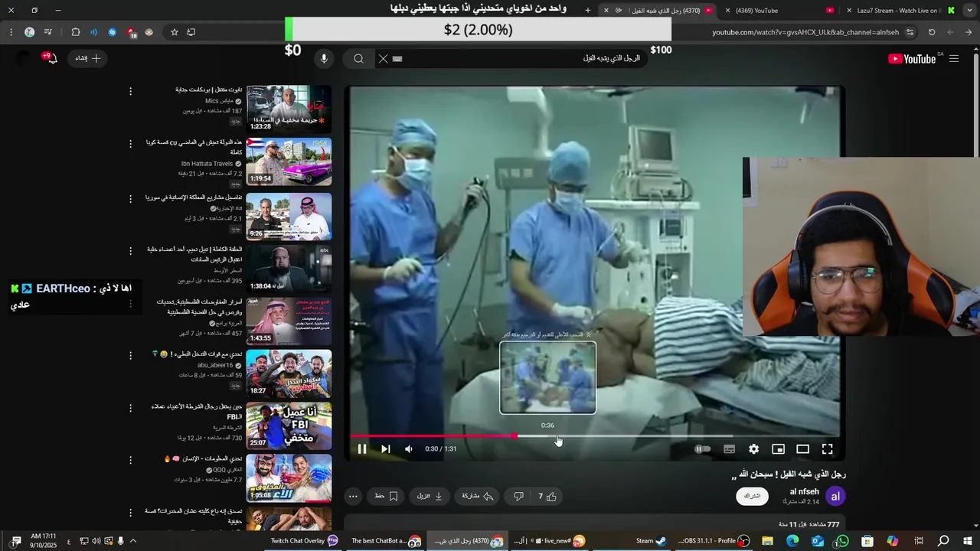Open the abu_abeer16 video thumbnail 18:27
The width and height of the screenshot is (980, 551).
coord(289,373)
